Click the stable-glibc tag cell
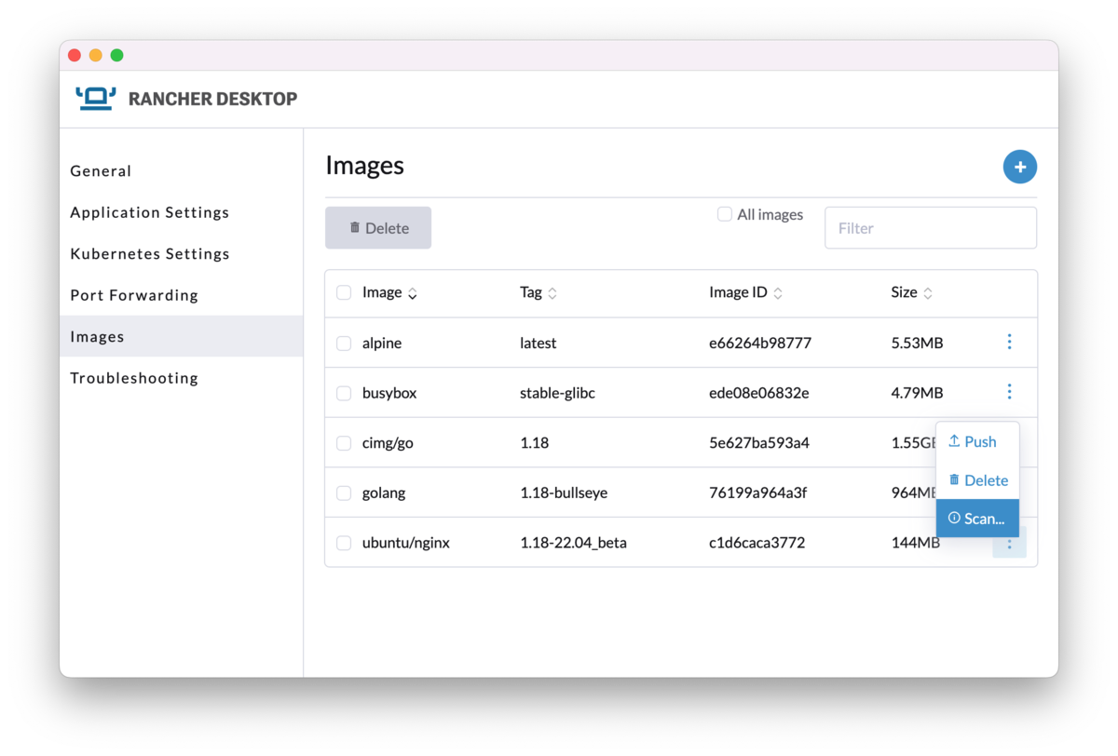The height and width of the screenshot is (756, 1118). (x=557, y=393)
